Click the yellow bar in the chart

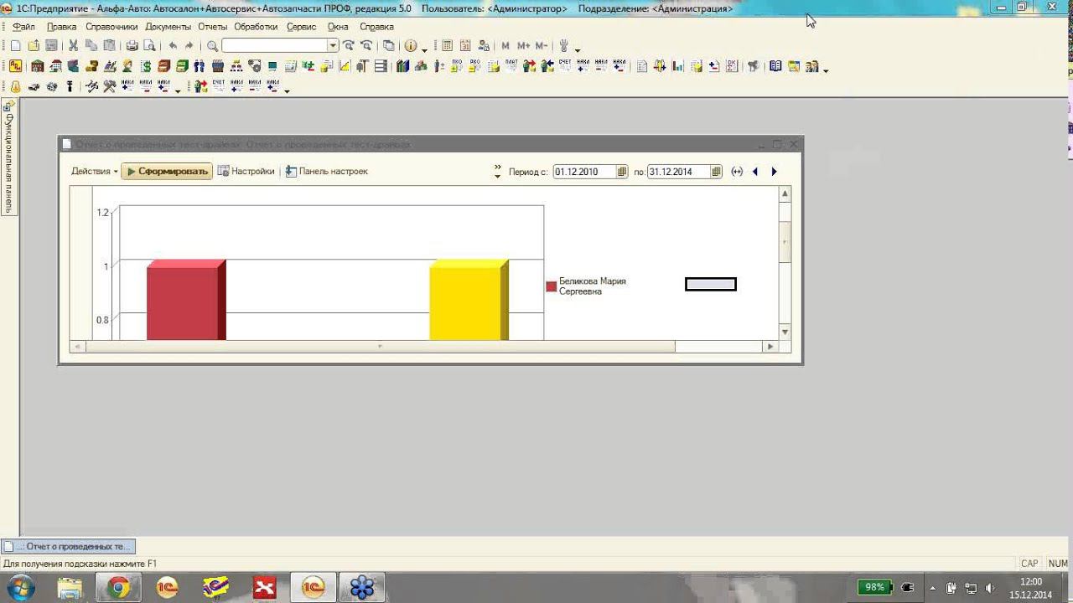pos(469,300)
